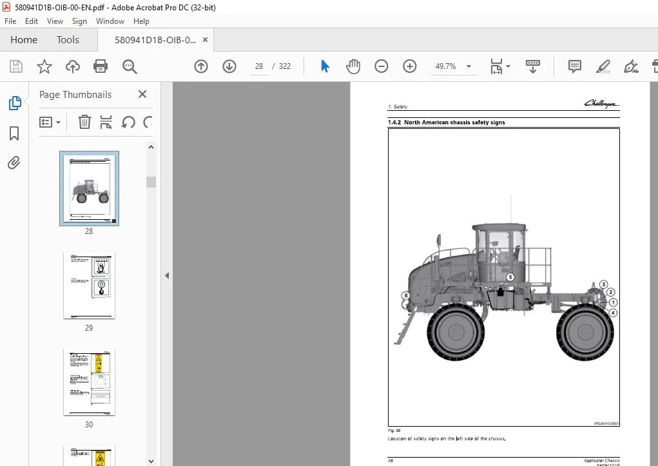Click the upload to cloud icon

73,66
